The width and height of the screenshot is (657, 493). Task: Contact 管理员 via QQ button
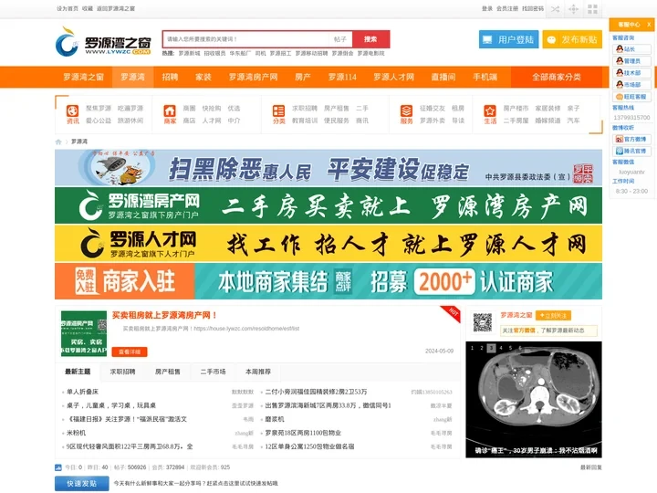tap(631, 61)
